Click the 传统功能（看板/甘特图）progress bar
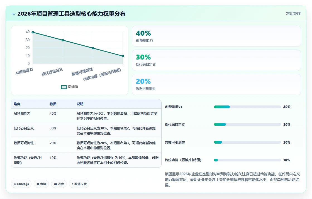This screenshot has height=199, width=312. tap(247, 160)
